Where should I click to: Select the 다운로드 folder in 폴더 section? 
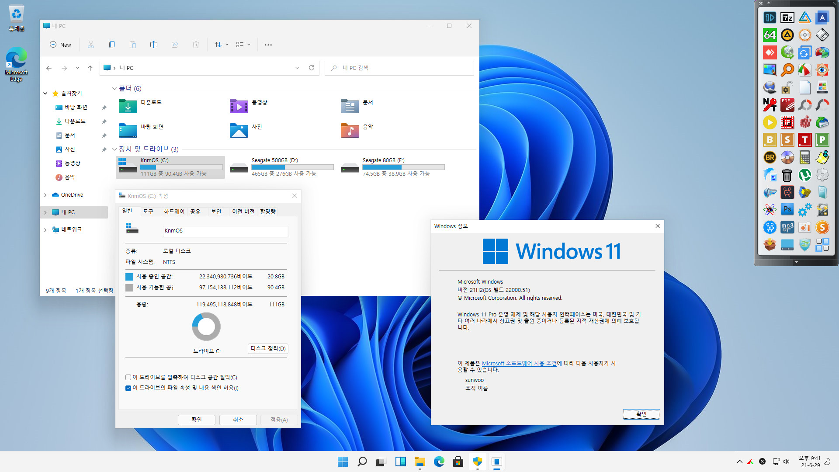click(141, 105)
